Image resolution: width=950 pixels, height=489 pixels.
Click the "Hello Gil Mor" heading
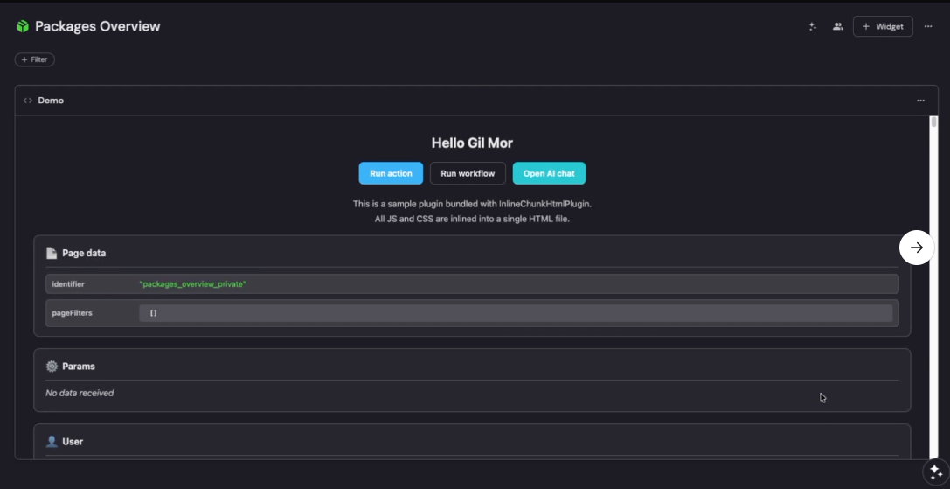472,143
